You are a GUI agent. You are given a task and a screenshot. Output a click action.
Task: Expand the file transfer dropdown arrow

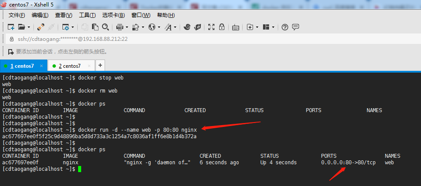click(x=143, y=27)
